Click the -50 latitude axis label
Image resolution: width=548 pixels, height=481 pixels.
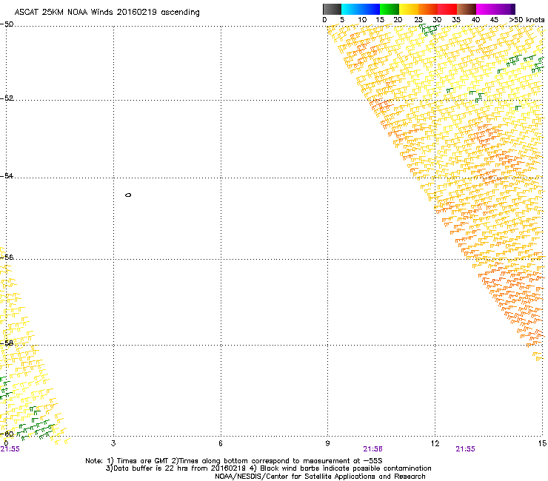[7, 24]
